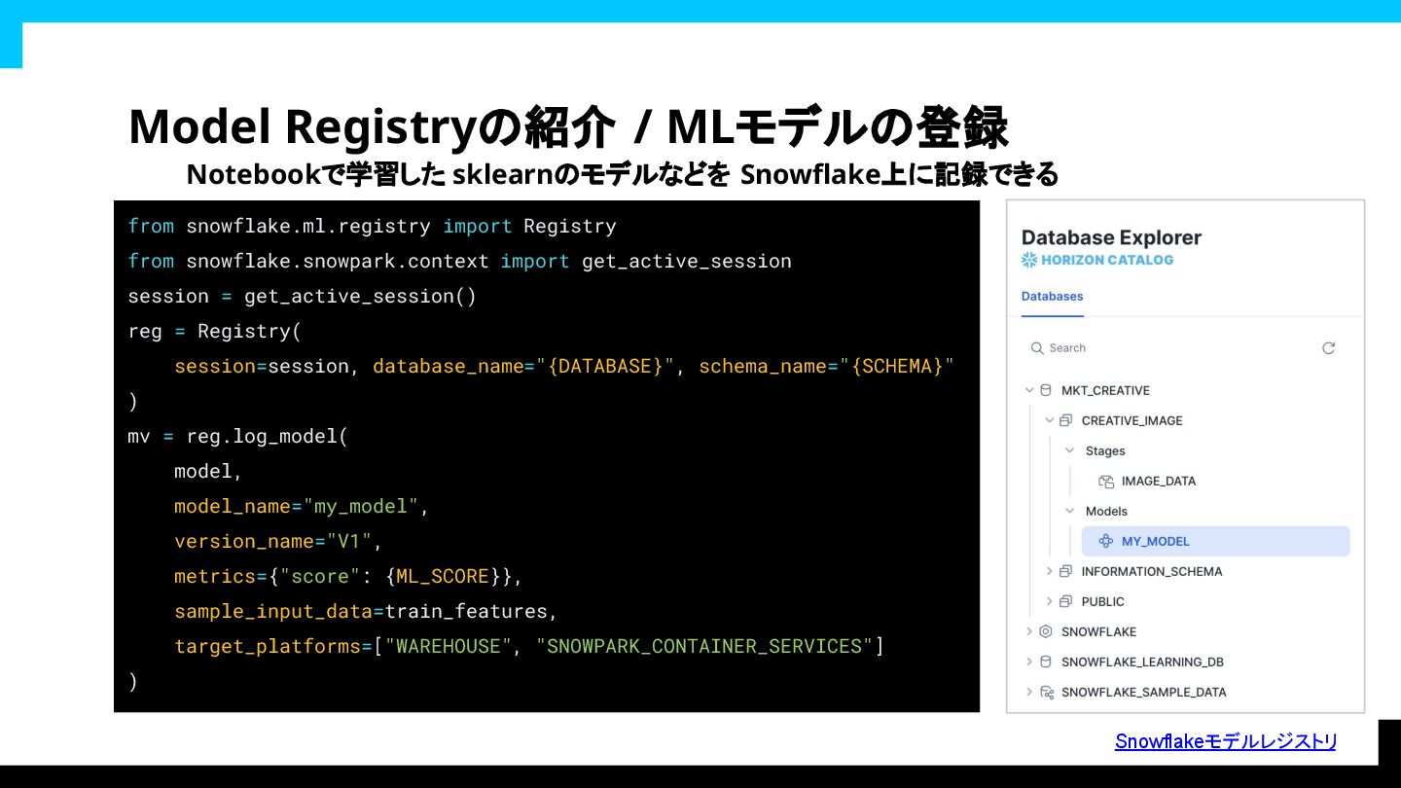Screen dimensions: 1401x788
Task: Select the SNOWFLAKE_LEARNING_DB label
Action: click(1142, 662)
